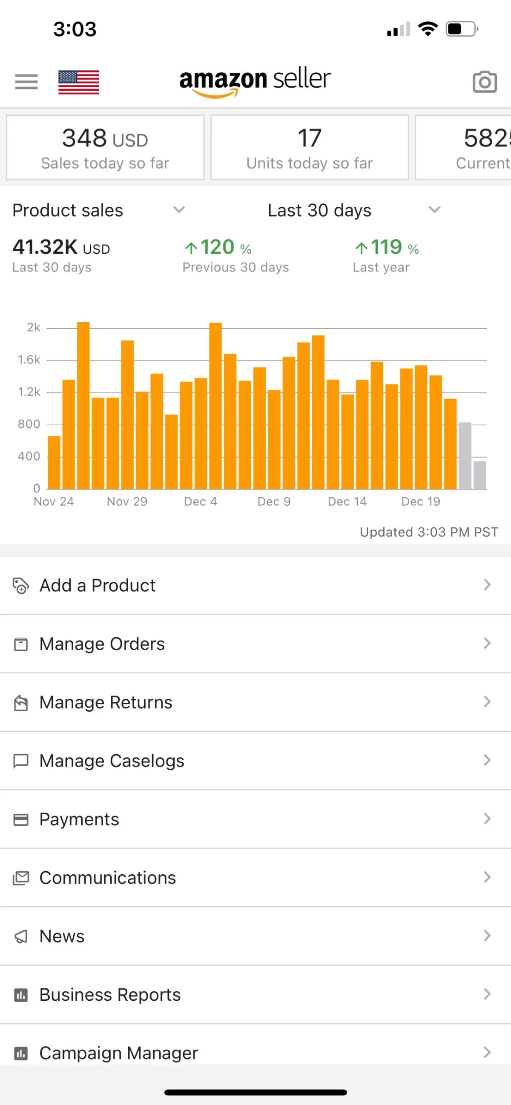The height and width of the screenshot is (1105, 511).
Task: Tap the Business Reports chart icon
Action: pyautogui.click(x=20, y=995)
